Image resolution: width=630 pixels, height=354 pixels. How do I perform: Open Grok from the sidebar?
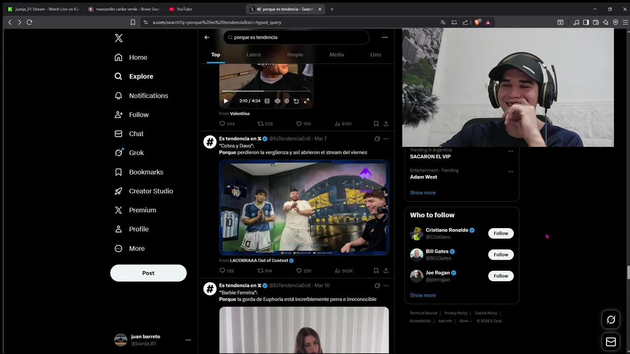pyautogui.click(x=129, y=153)
